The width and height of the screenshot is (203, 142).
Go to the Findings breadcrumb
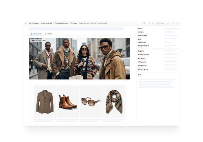(74, 23)
